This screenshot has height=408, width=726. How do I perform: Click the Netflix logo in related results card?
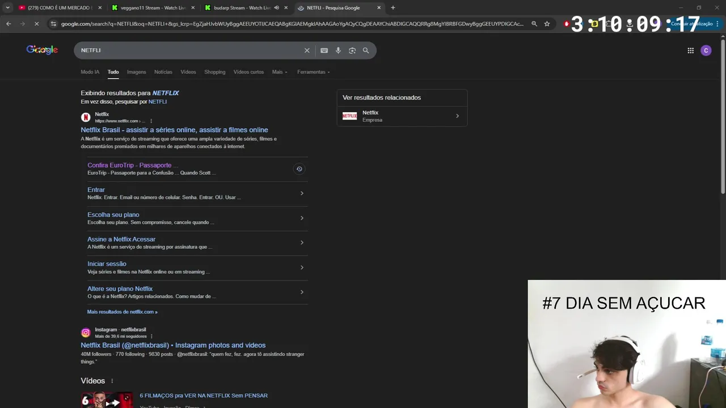coord(349,116)
